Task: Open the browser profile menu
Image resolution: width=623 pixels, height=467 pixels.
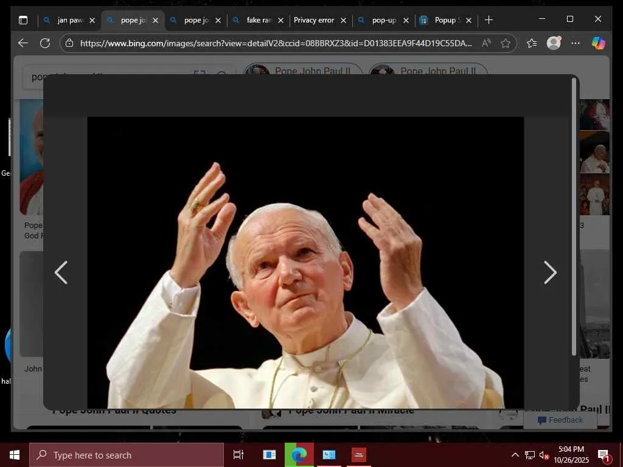Action: tap(554, 43)
